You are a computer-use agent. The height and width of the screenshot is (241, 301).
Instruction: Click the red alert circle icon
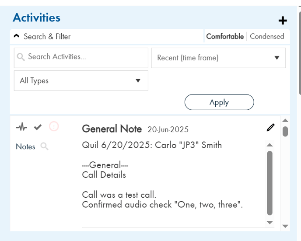[54, 126]
